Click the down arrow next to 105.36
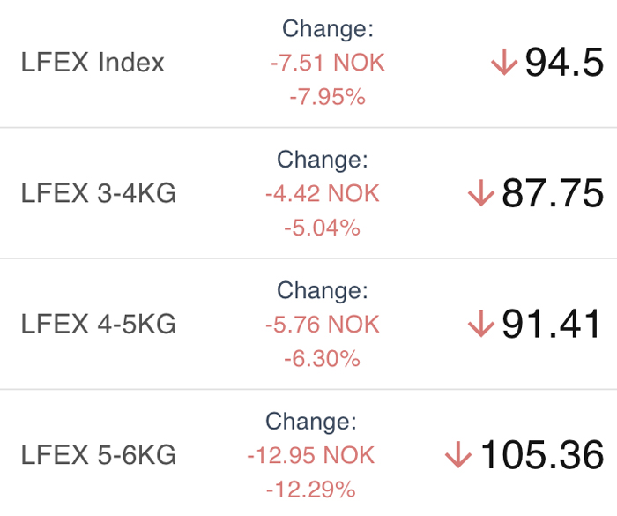This screenshot has width=617, height=516. [458, 454]
